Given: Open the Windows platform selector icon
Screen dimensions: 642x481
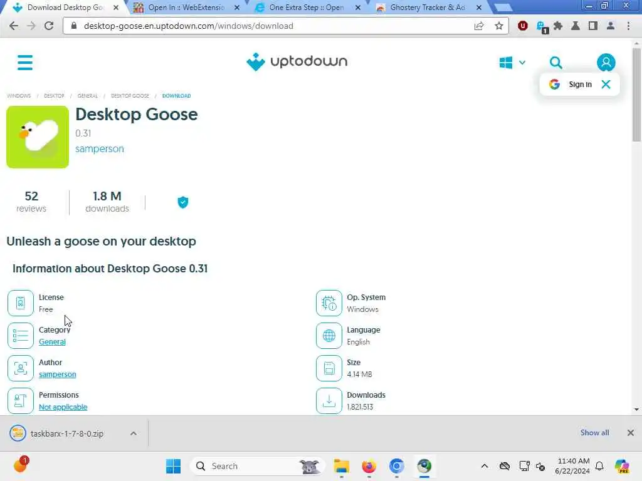Looking at the screenshot, I should pyautogui.click(x=506, y=63).
